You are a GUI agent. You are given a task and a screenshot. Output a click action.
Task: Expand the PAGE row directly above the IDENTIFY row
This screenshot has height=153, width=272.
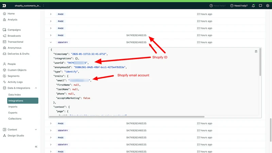click(x=51, y=35)
